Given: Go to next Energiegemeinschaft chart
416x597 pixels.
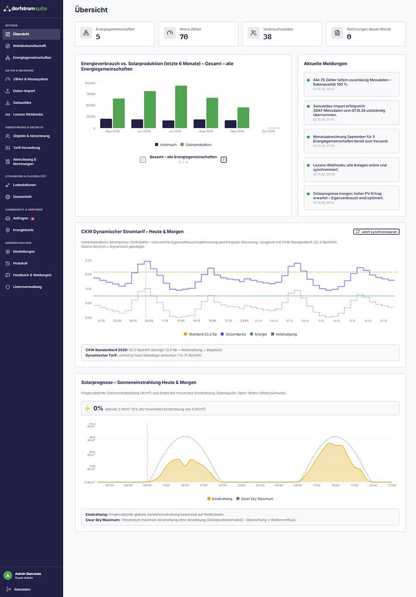Looking at the screenshot, I should [x=224, y=160].
